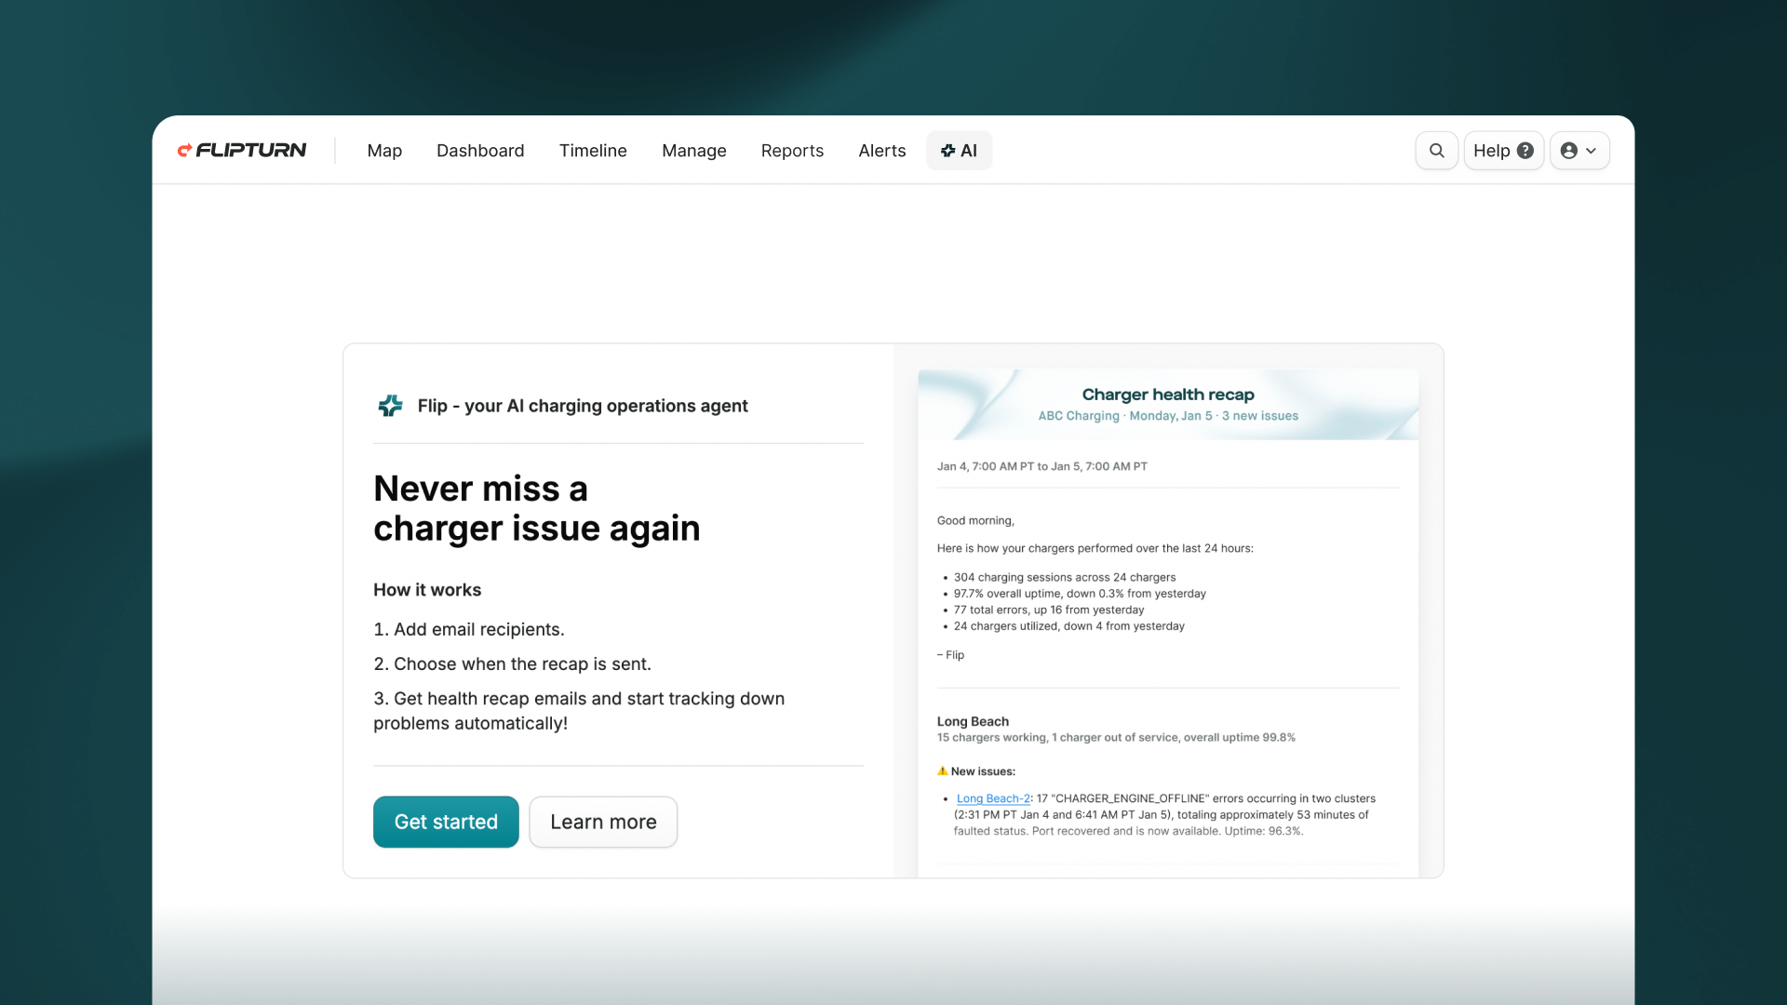Click the Learn more button

coord(603,822)
